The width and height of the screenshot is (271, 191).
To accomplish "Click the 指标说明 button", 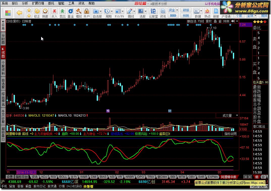I will click(x=230, y=134).
